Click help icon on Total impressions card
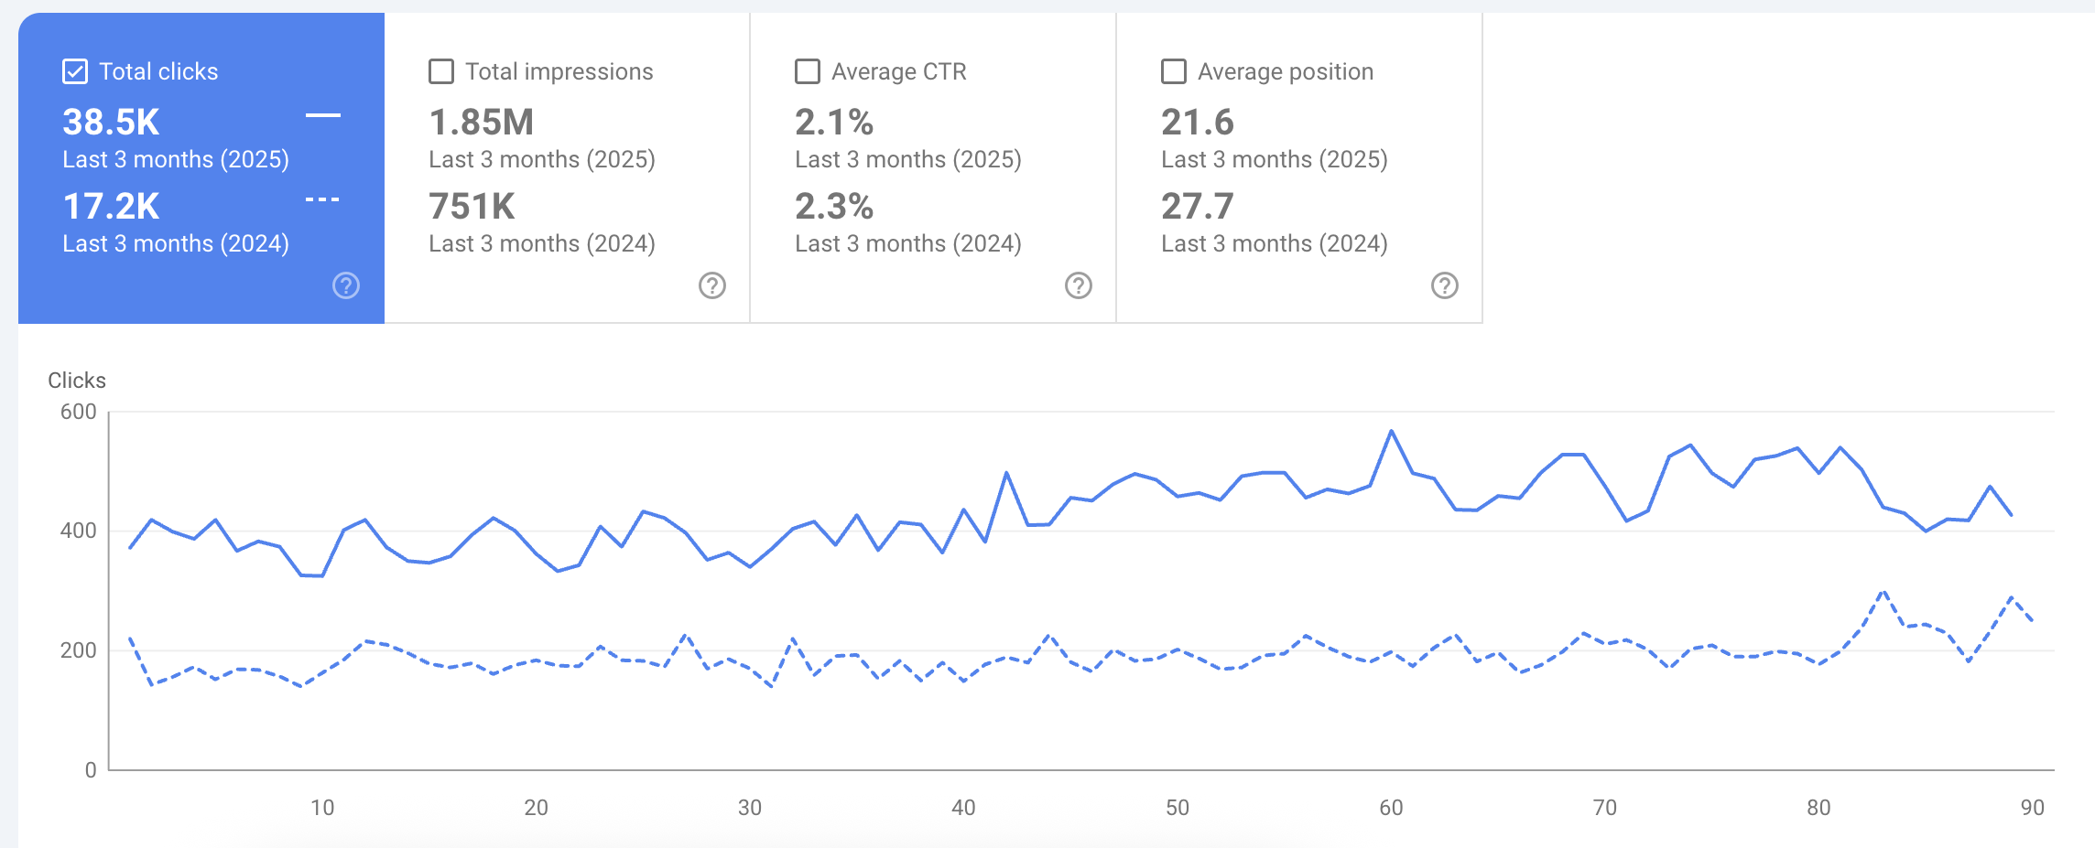2095x848 pixels. [712, 285]
